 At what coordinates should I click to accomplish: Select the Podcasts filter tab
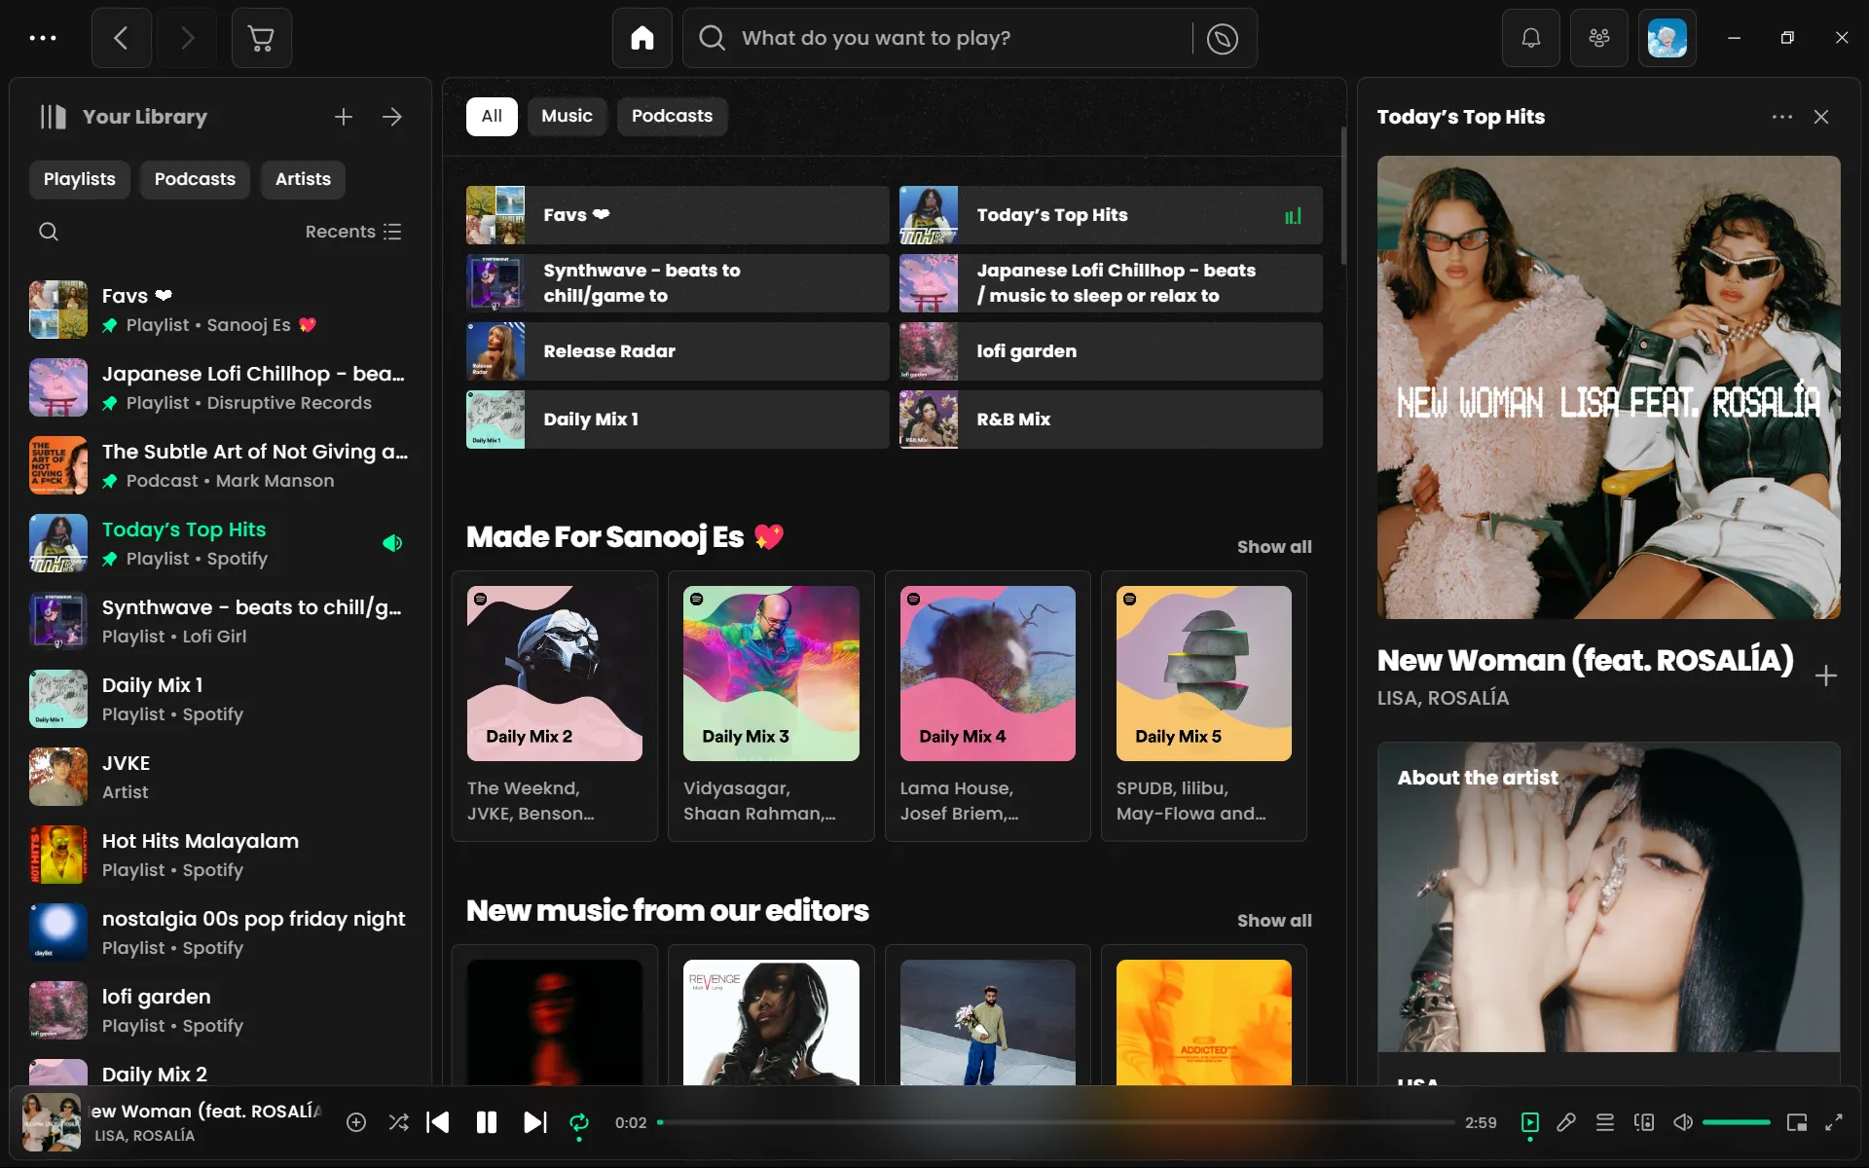coord(672,116)
